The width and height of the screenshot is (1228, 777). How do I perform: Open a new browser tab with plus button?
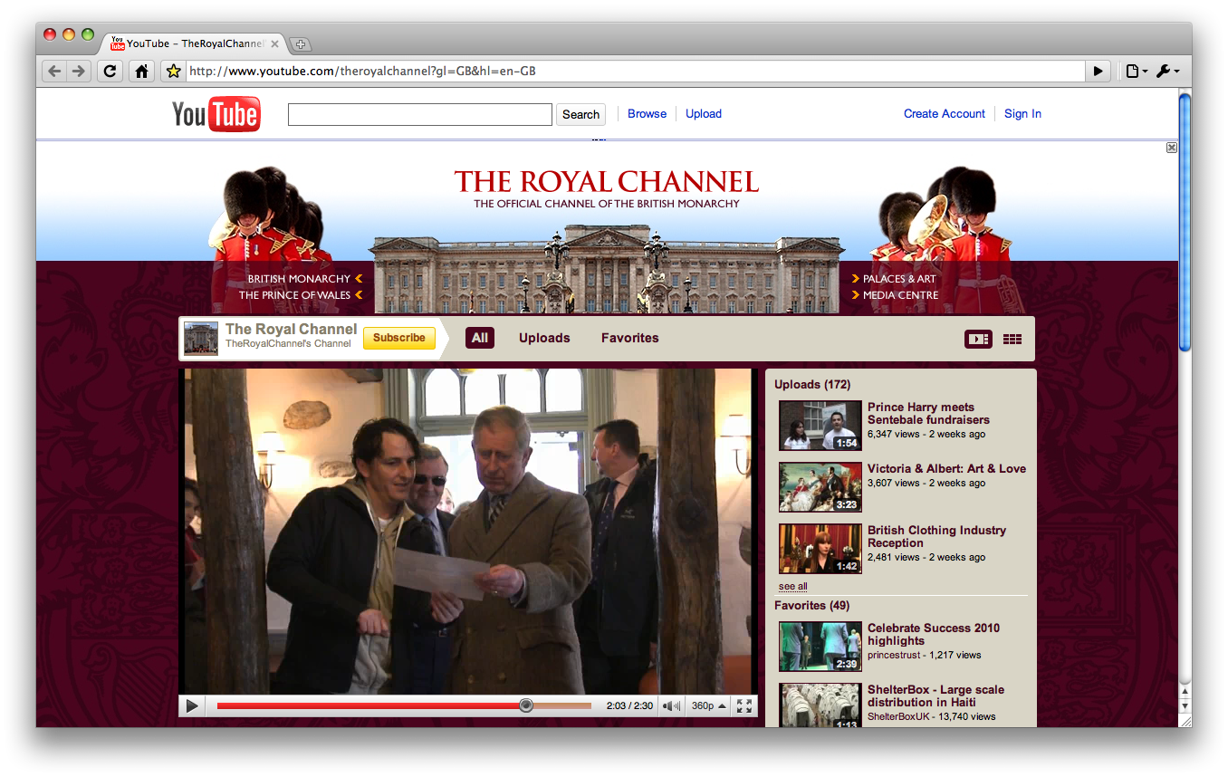(302, 43)
